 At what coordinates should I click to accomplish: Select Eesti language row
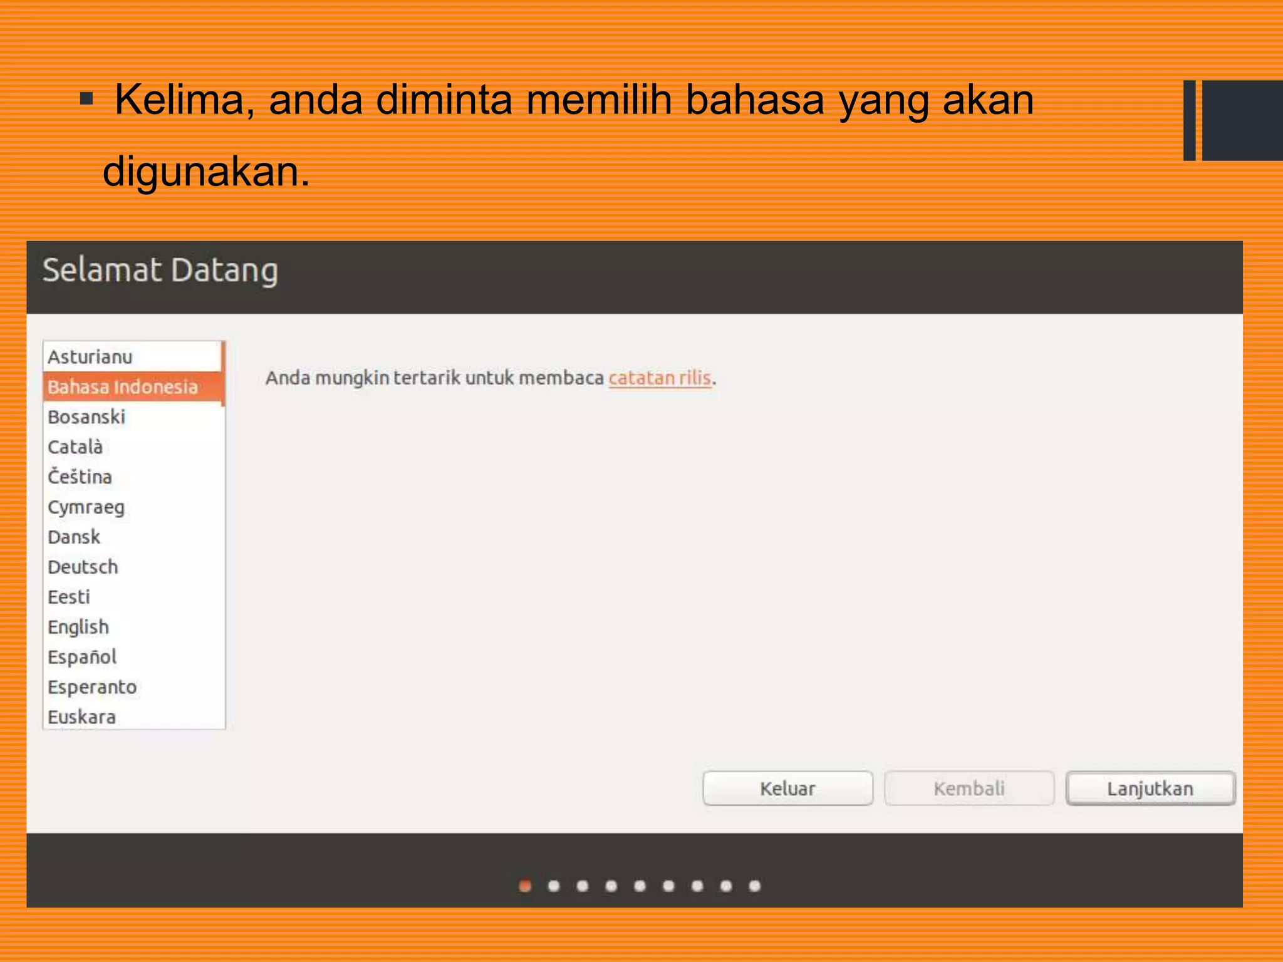coord(133,597)
